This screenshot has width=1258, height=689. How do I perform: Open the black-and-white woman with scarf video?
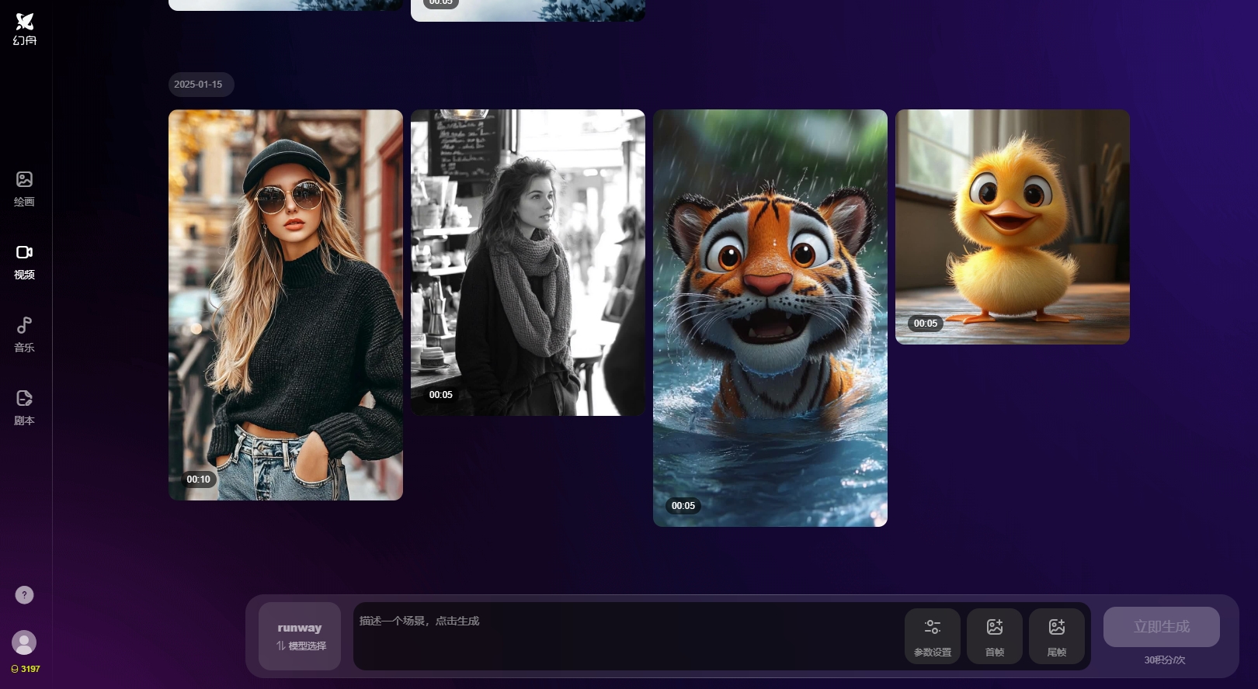click(x=528, y=262)
